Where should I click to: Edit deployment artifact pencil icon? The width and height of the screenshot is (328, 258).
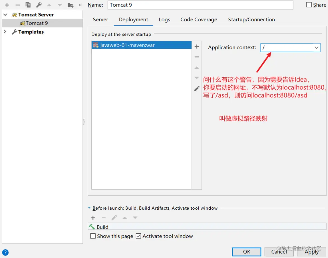pyautogui.click(x=197, y=89)
